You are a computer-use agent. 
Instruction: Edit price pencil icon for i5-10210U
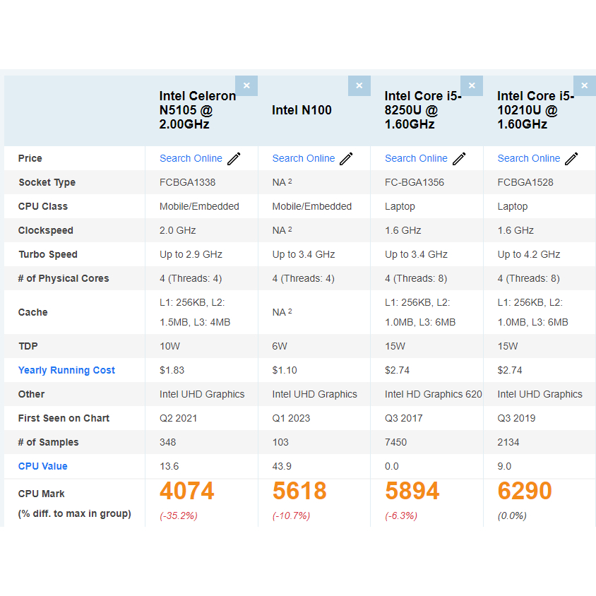(x=572, y=158)
